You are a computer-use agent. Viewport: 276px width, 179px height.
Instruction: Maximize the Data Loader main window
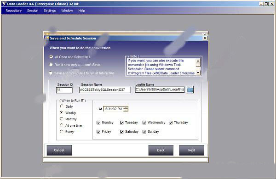(x=266, y=4)
